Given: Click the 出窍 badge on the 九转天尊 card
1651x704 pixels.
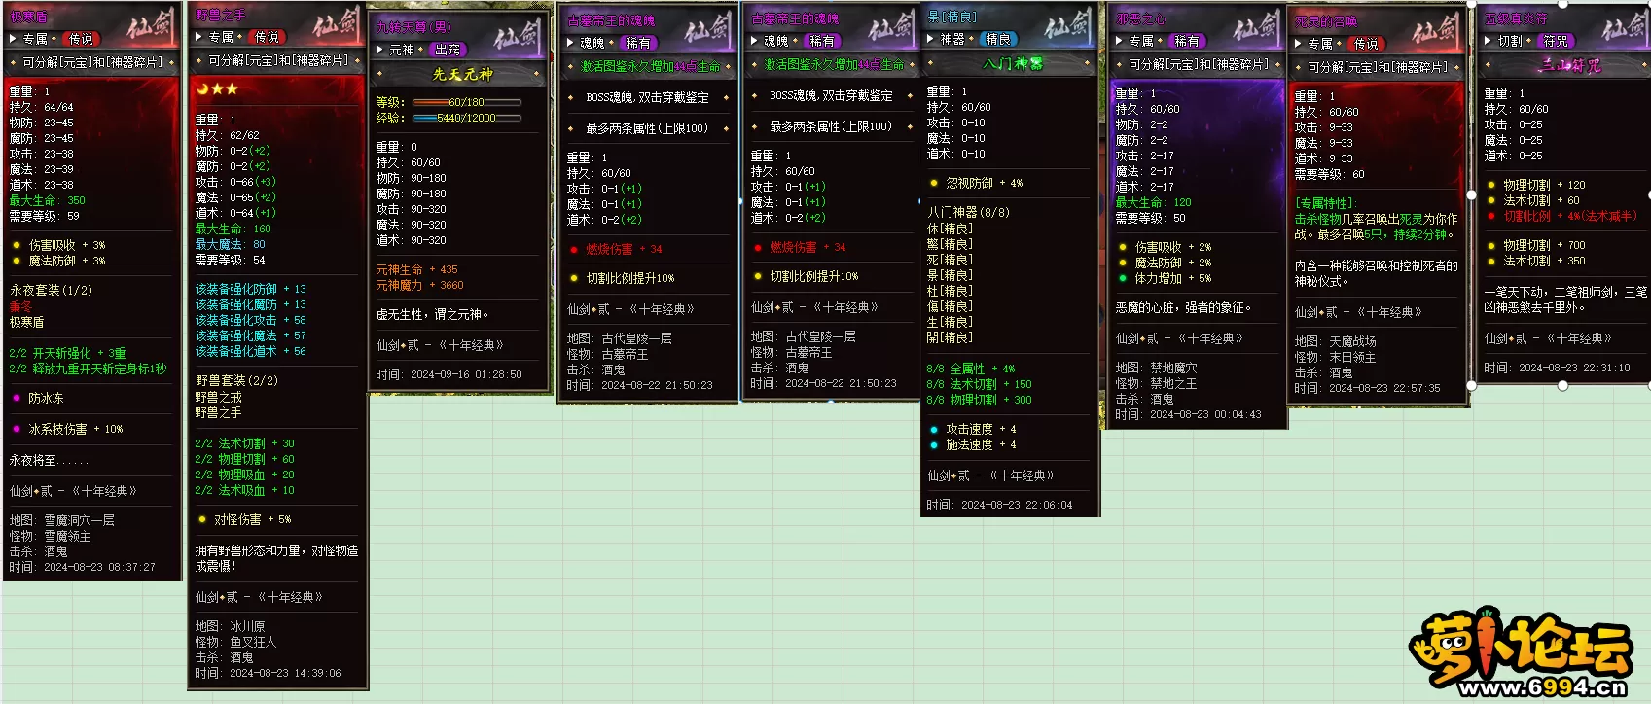Looking at the screenshot, I should [x=448, y=50].
